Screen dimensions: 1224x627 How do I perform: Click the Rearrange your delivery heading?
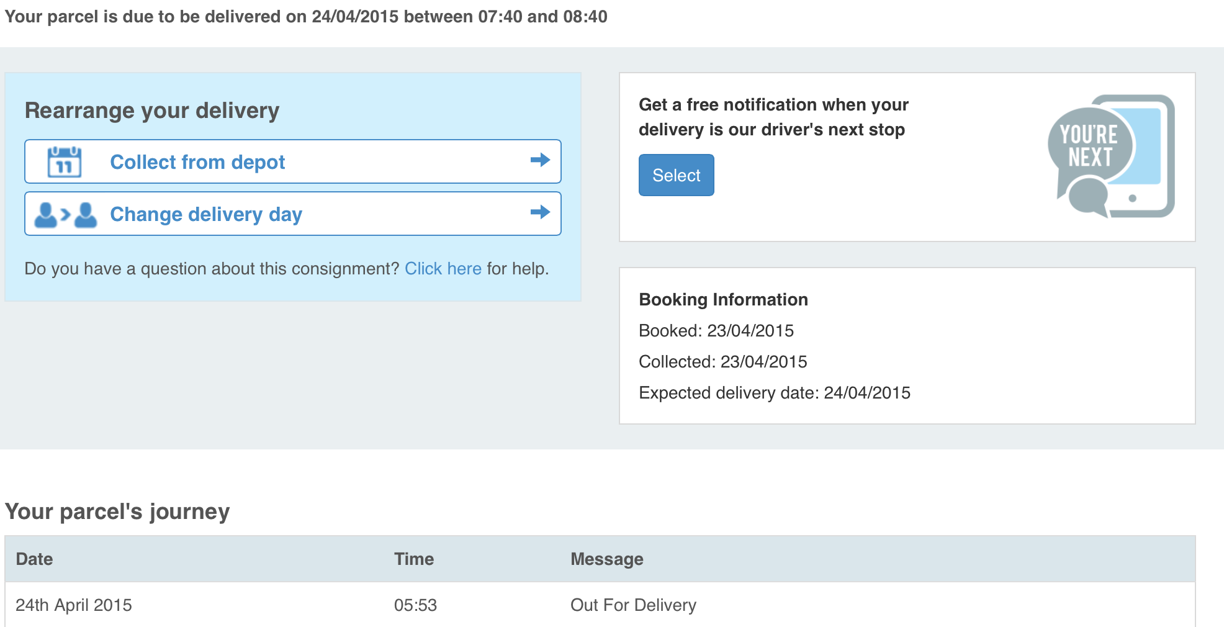tap(152, 111)
